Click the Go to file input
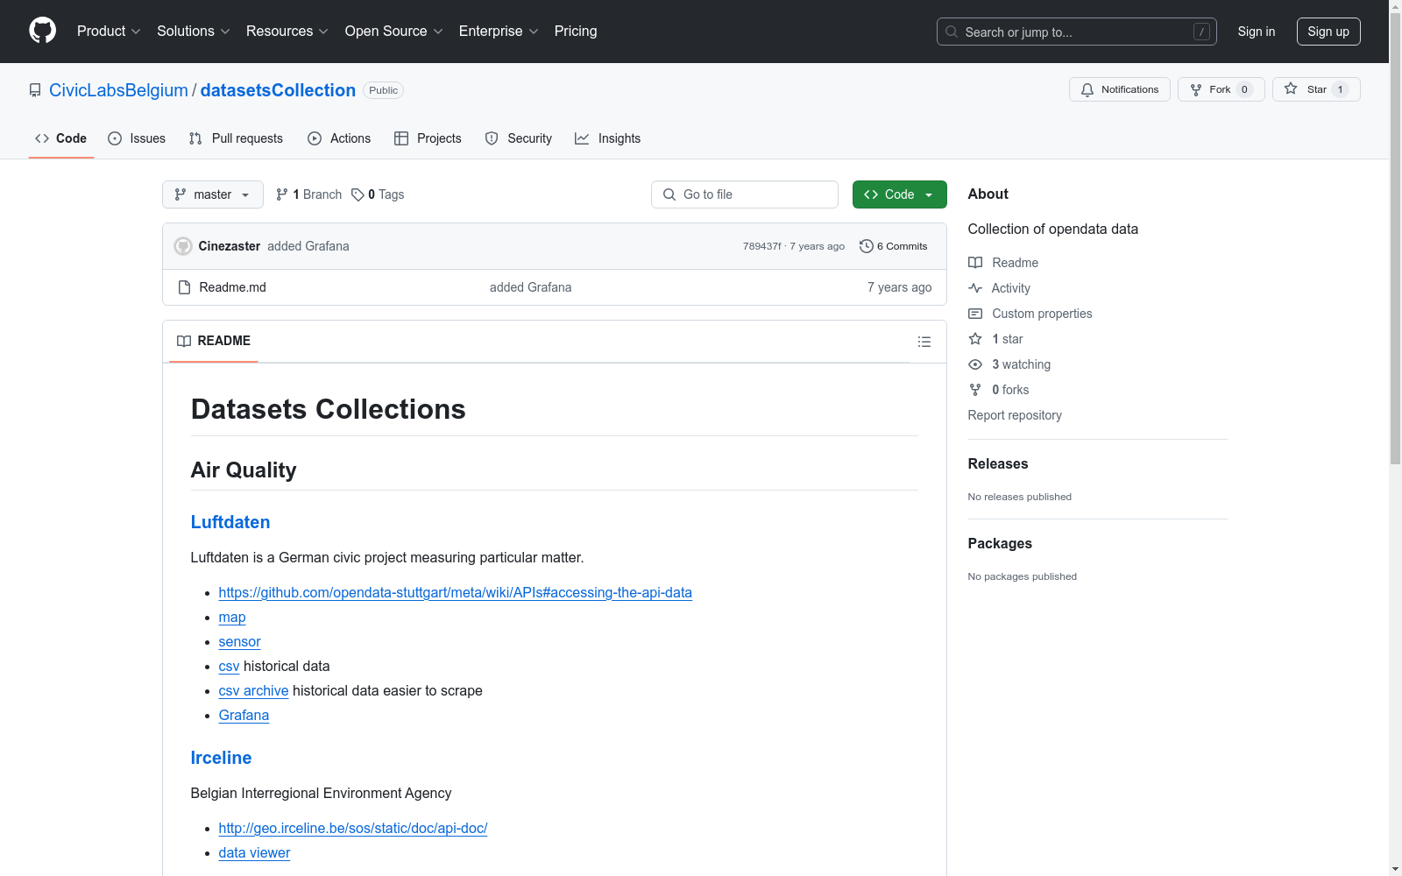The image size is (1402, 876). pyautogui.click(x=745, y=194)
